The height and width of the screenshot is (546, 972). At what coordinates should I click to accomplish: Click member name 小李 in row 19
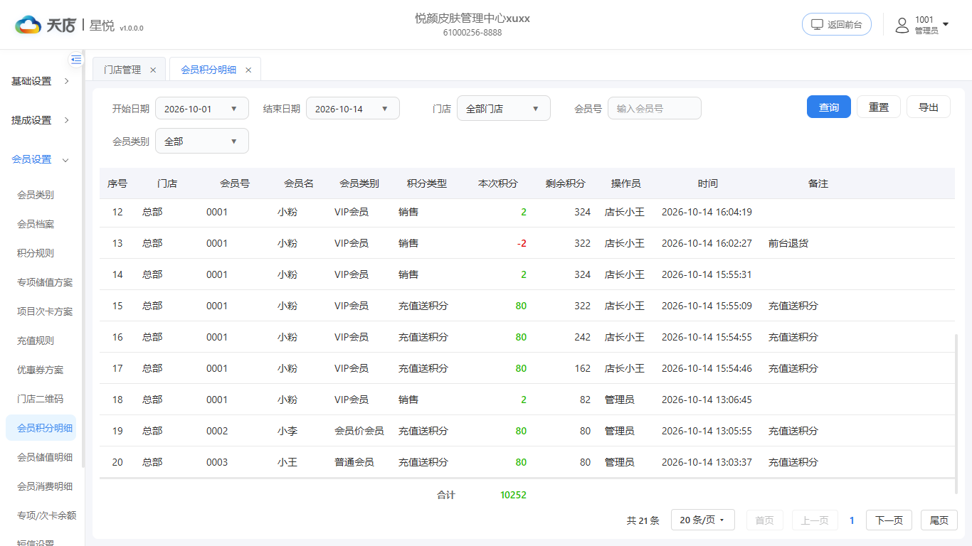point(287,431)
